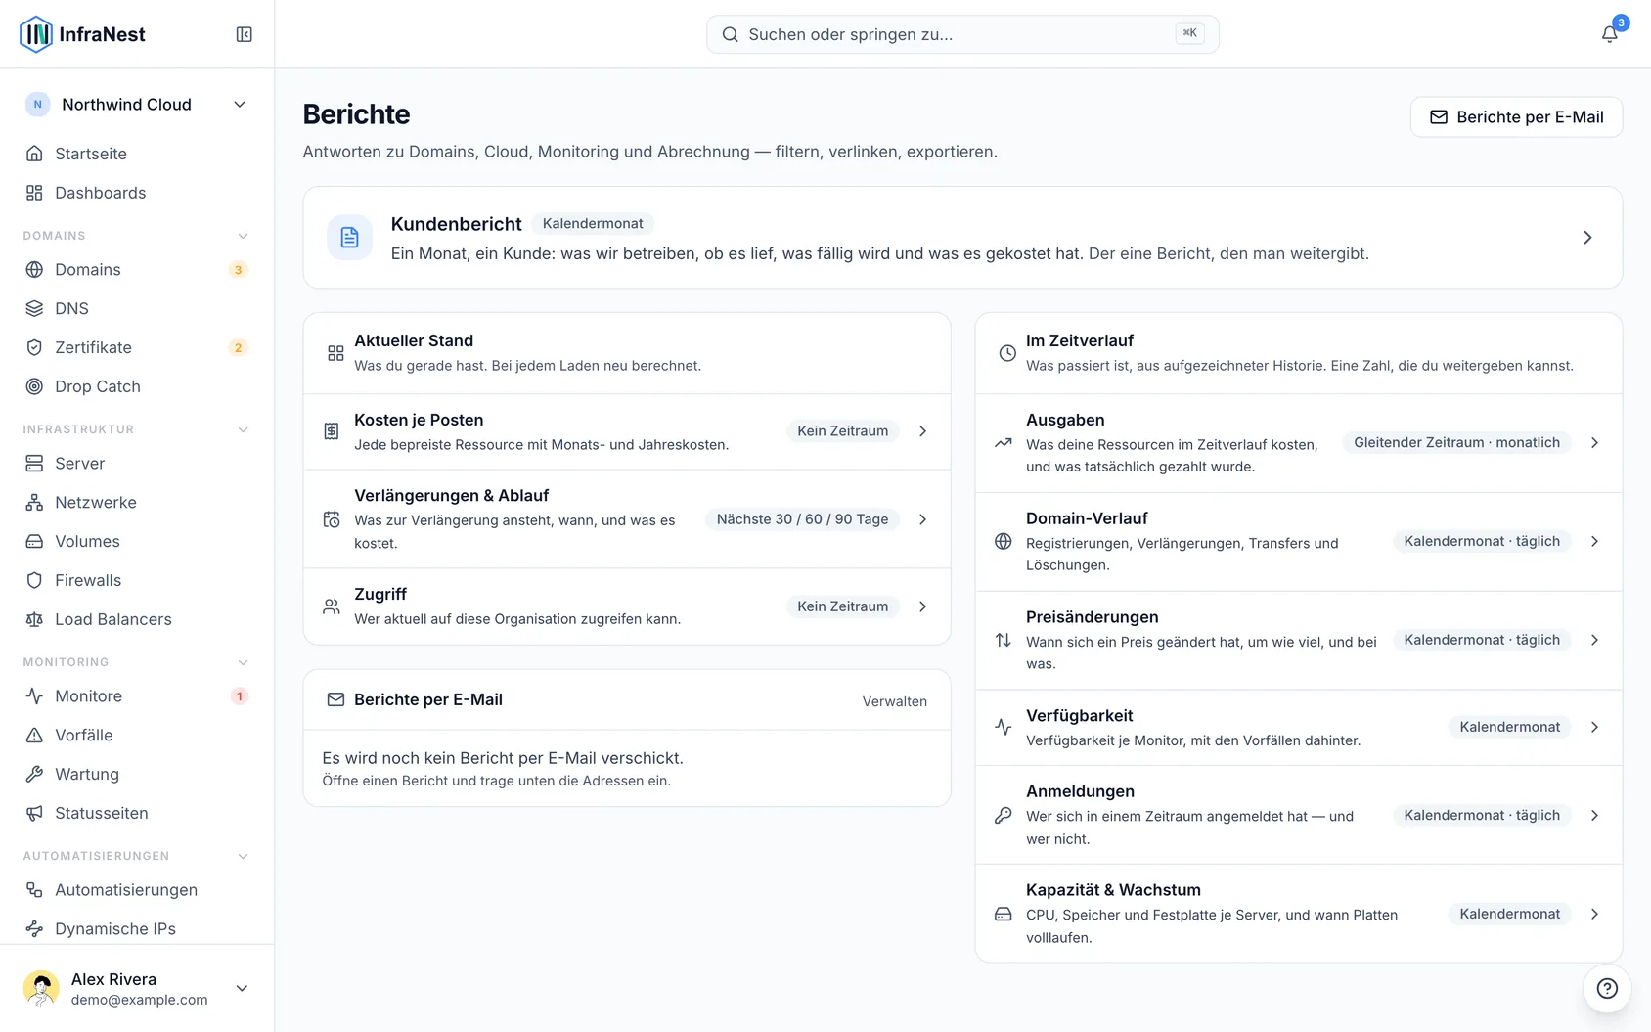This screenshot has width=1651, height=1032.
Task: Click the Domains badge showing 3
Action: coord(238,270)
